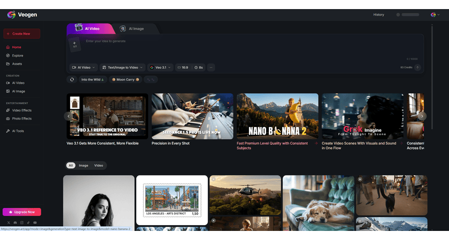The height and width of the screenshot is (240, 449).
Task: Expand the profile avatar menu
Action: 435,14
